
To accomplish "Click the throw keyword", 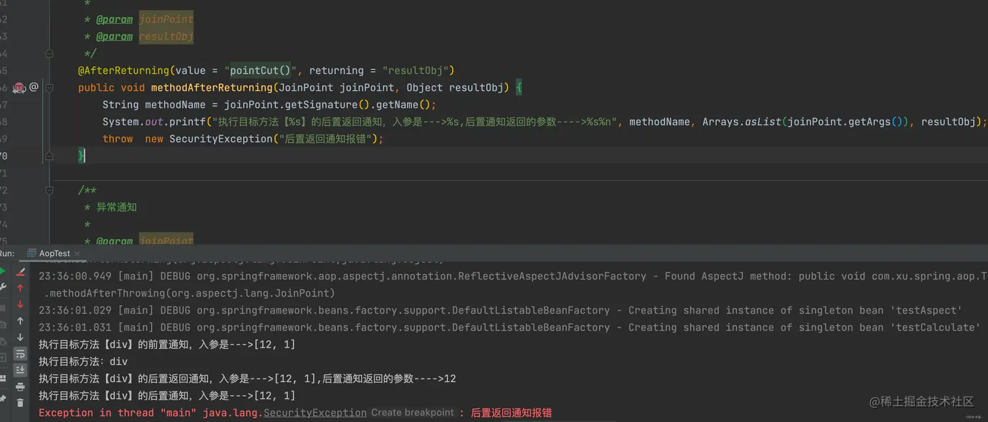I will click(x=118, y=138).
